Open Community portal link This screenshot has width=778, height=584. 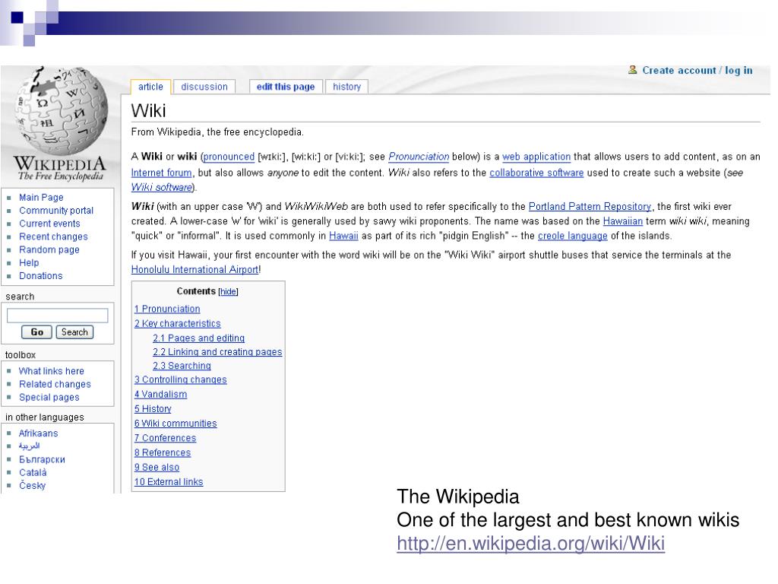[x=56, y=211]
